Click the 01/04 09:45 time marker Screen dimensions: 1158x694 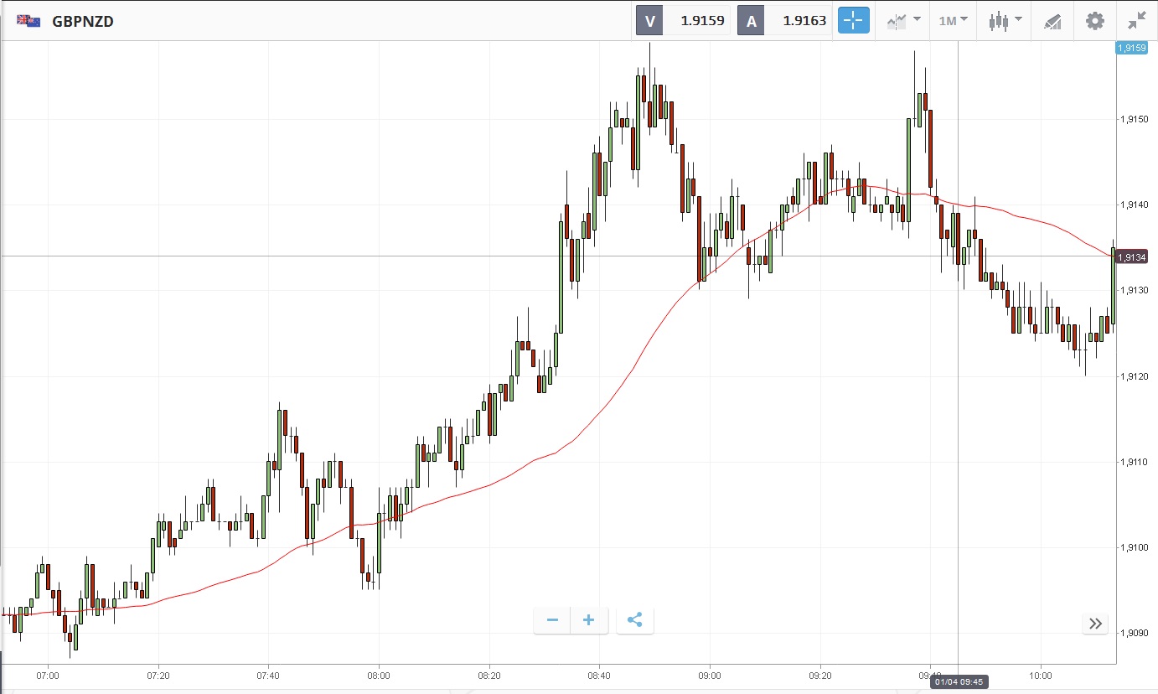(x=959, y=681)
